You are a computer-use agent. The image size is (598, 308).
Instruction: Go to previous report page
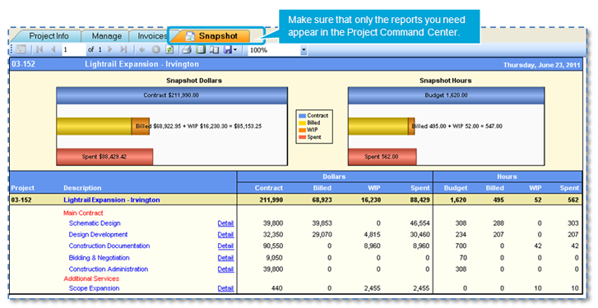[x=53, y=49]
